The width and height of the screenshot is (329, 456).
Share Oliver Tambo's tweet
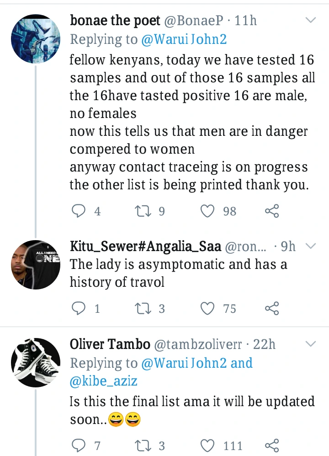click(x=272, y=445)
